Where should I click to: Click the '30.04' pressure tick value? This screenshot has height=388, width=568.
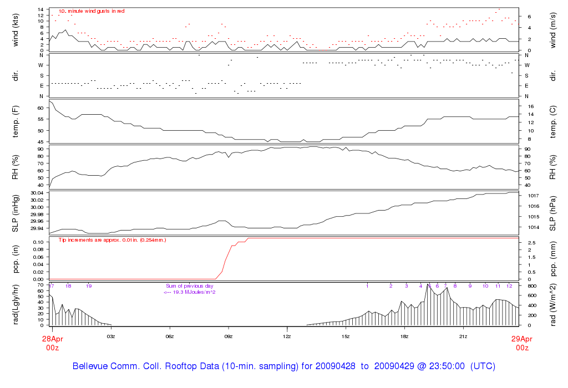(37, 193)
